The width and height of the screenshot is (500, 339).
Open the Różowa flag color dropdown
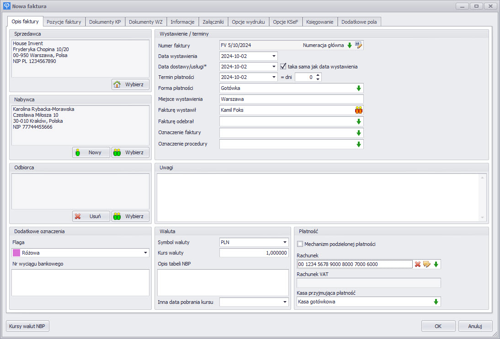pos(146,253)
